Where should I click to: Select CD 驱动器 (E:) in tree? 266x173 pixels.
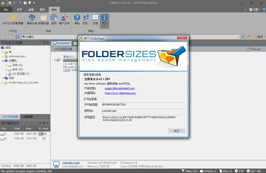[x=21, y=74]
